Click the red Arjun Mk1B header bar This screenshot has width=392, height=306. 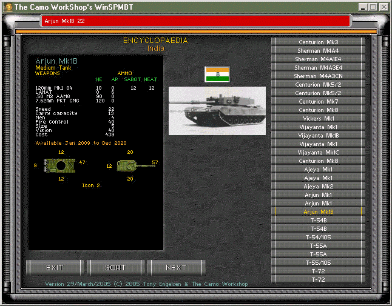coord(196,21)
